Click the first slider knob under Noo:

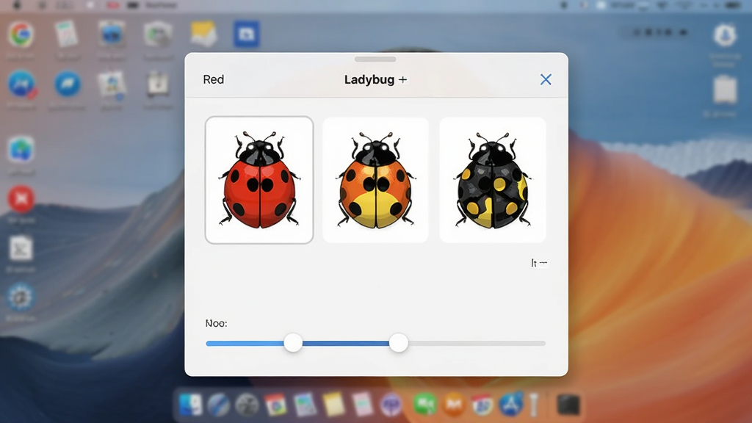pos(293,343)
